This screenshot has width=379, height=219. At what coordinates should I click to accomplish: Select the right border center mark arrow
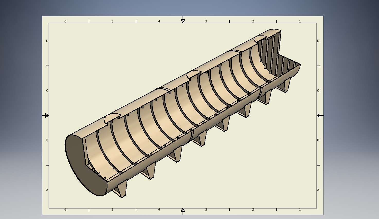(x=319, y=116)
